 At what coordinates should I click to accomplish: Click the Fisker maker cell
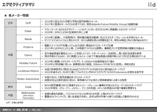tap(28, 31)
